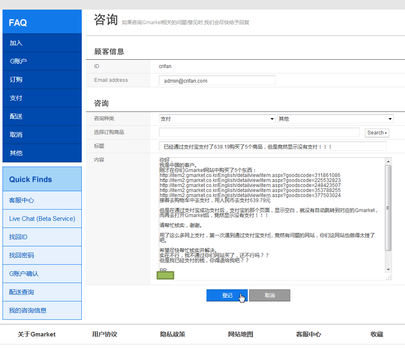Click the ID value crifan
The width and height of the screenshot is (405, 349).
[165, 66]
